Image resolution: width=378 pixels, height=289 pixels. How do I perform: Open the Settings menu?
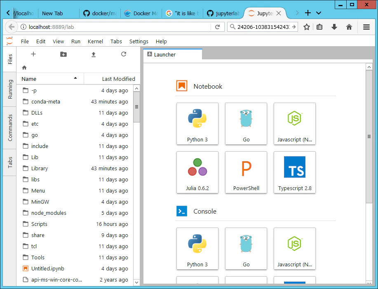[x=139, y=42]
